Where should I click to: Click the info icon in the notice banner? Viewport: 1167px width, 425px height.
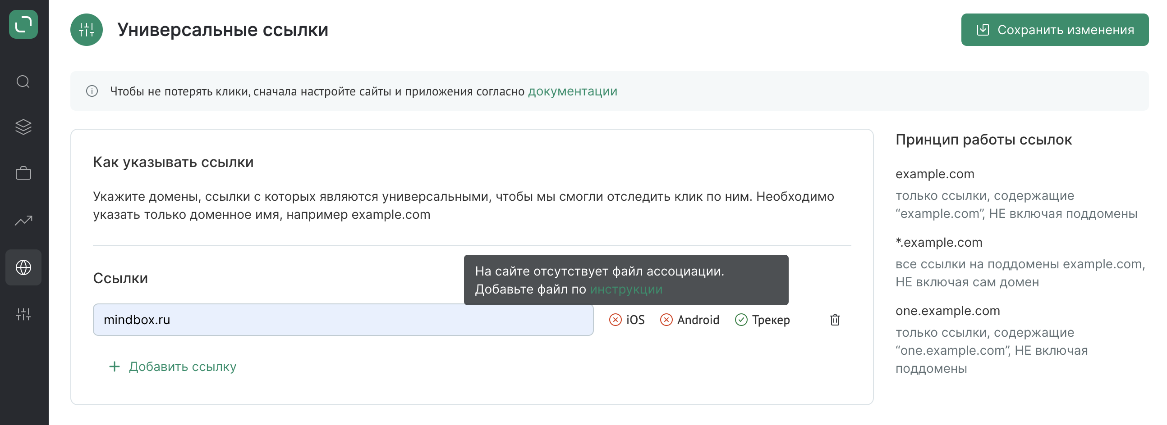(92, 91)
